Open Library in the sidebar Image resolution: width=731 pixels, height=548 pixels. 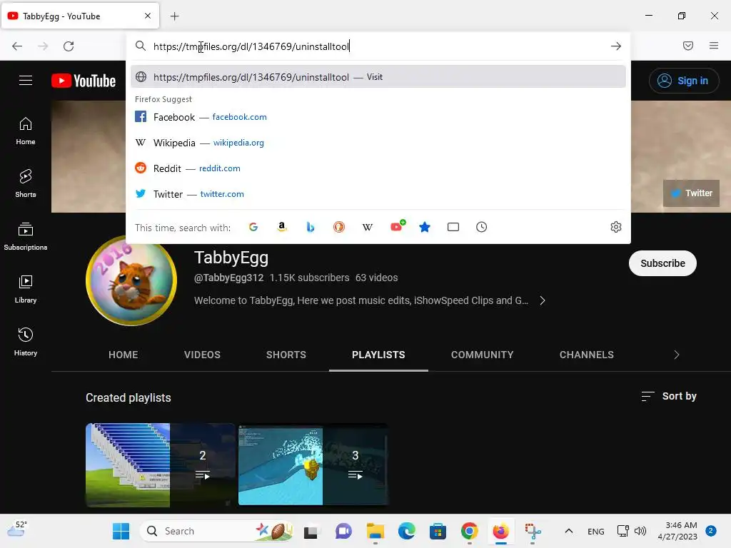coord(26,290)
